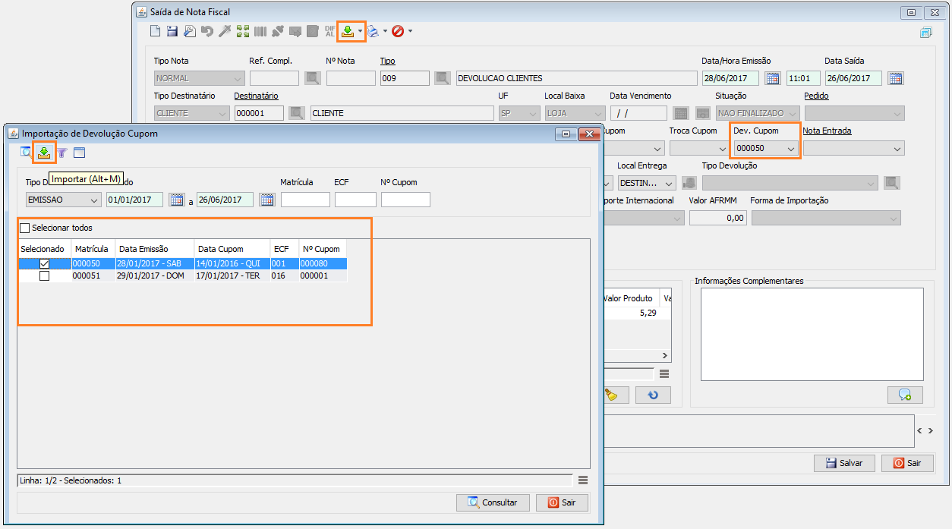Click the Sair button in Saída de Nota Fiscal window
The width and height of the screenshot is (952, 529).
907,463
